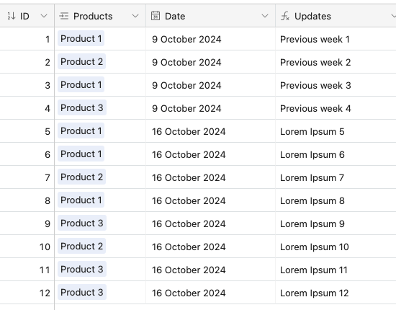Open the Product 3 chip in row 4

point(82,107)
